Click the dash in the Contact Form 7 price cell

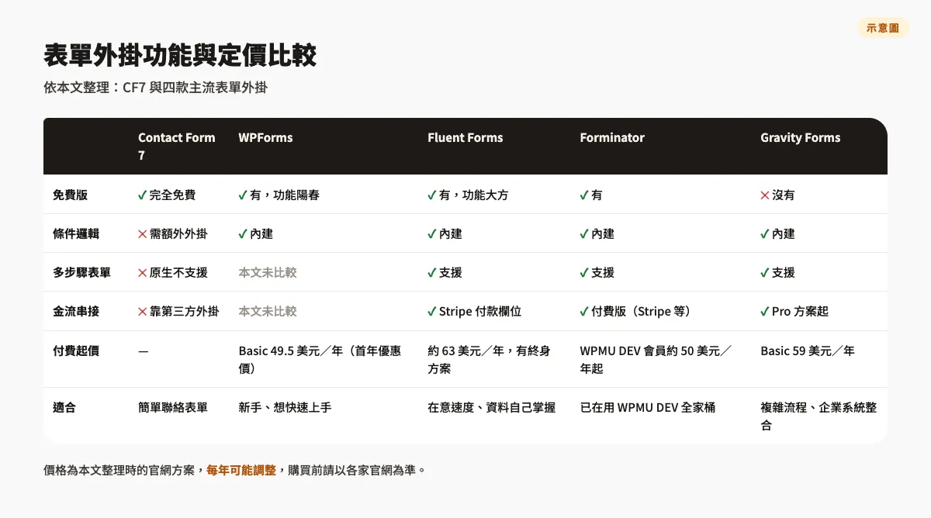click(x=143, y=351)
